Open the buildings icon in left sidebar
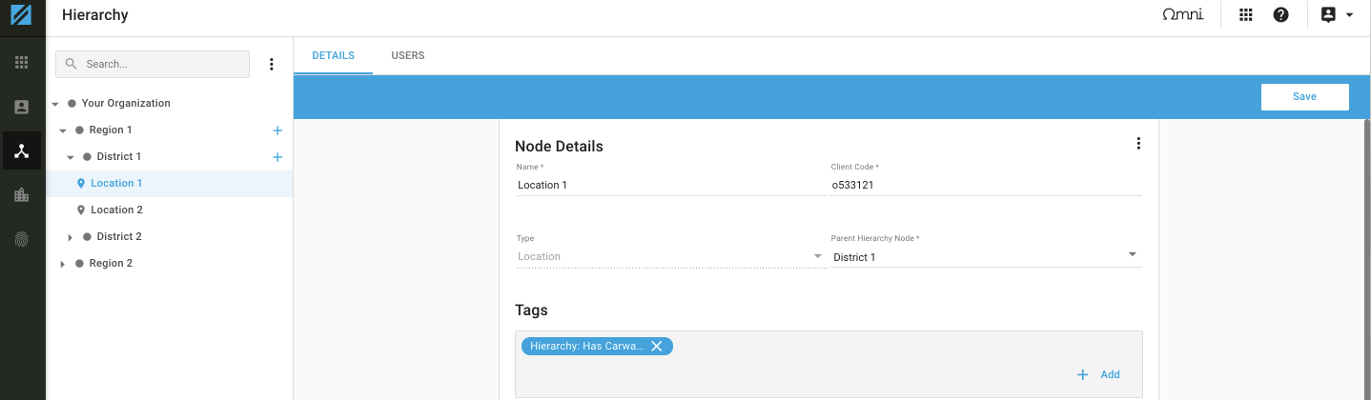 coord(22,195)
